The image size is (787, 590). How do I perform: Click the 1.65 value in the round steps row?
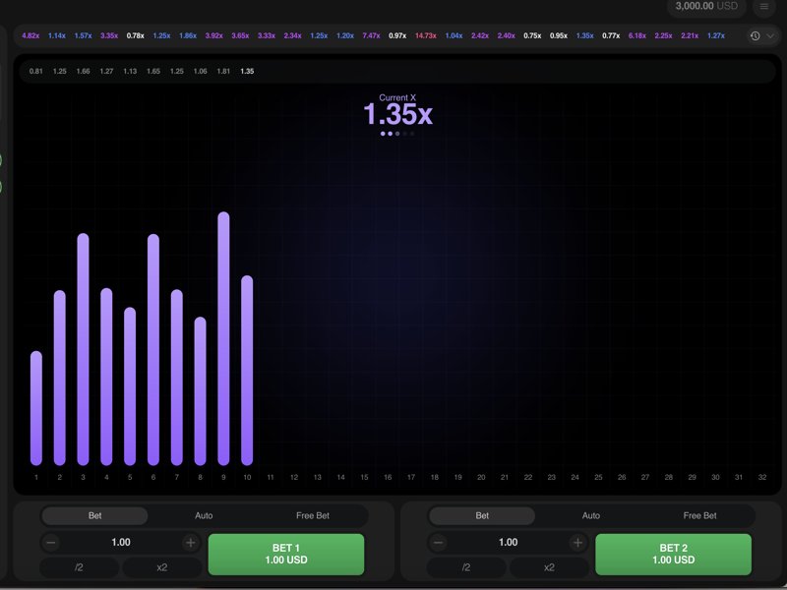pyautogui.click(x=153, y=71)
